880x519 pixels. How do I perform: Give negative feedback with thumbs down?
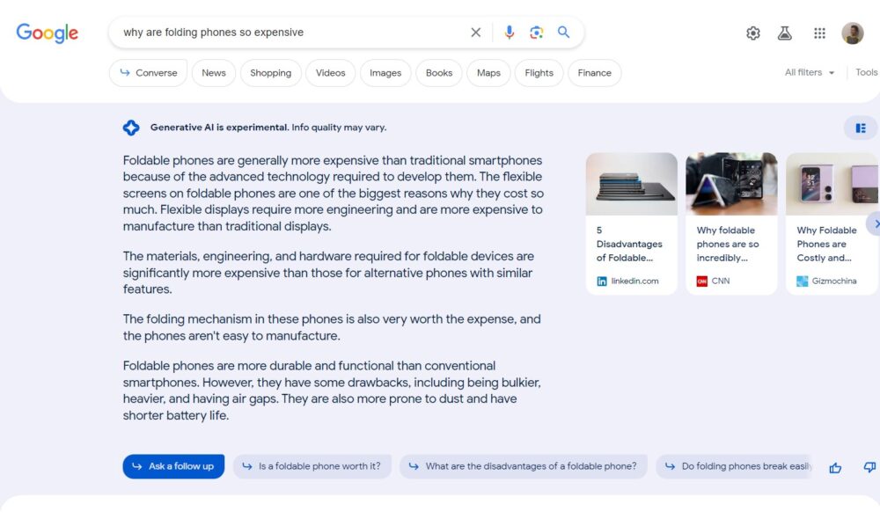[869, 467]
